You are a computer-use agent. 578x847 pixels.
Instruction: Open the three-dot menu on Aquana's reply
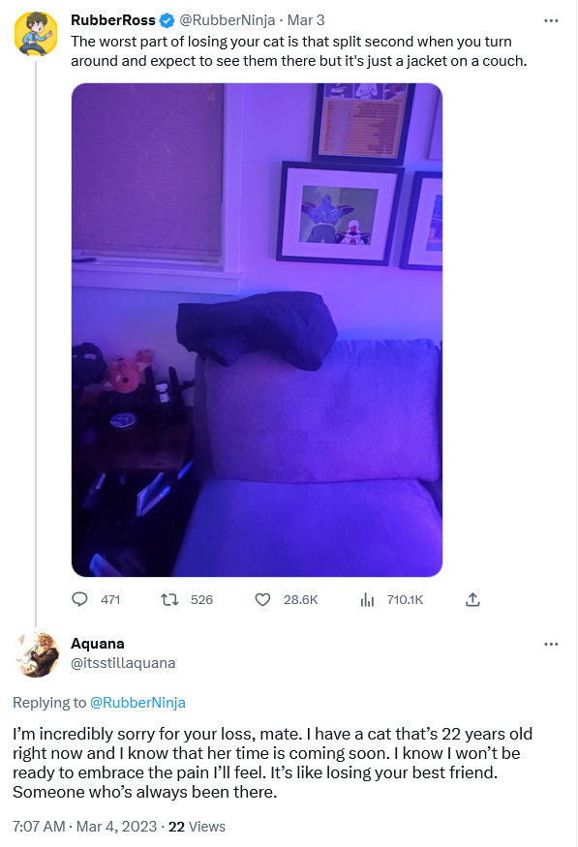[x=551, y=644]
